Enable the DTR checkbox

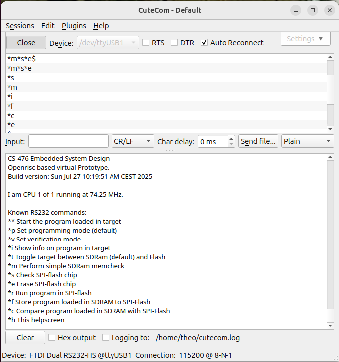[174, 43]
